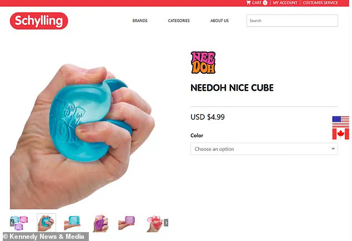
Task: Open the Categories menu
Action: [179, 20]
